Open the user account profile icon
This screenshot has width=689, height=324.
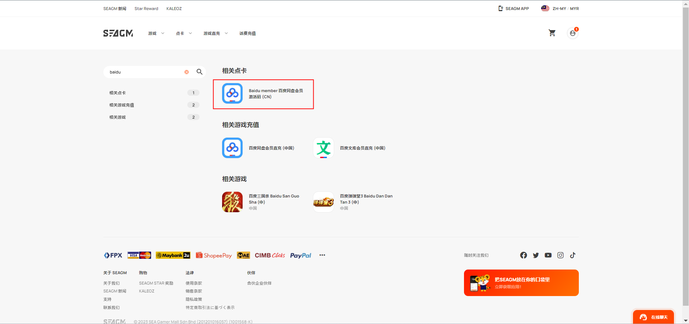(573, 33)
